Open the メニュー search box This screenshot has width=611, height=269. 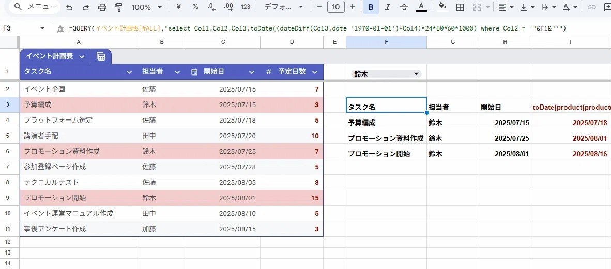click(35, 7)
